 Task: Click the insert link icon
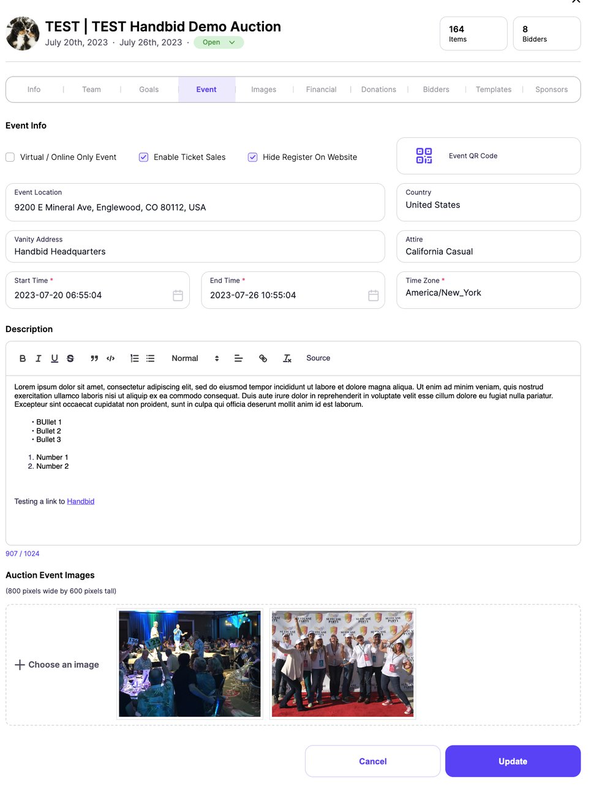(263, 358)
